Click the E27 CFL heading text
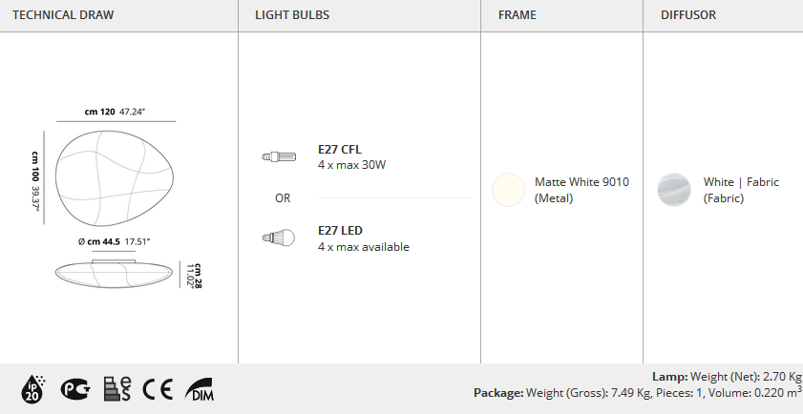Screen dimensions: 803x414 [340, 150]
